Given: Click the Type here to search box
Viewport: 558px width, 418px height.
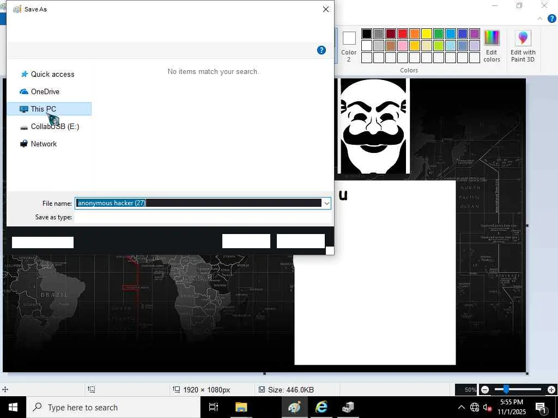Looking at the screenshot, I should coord(113,407).
